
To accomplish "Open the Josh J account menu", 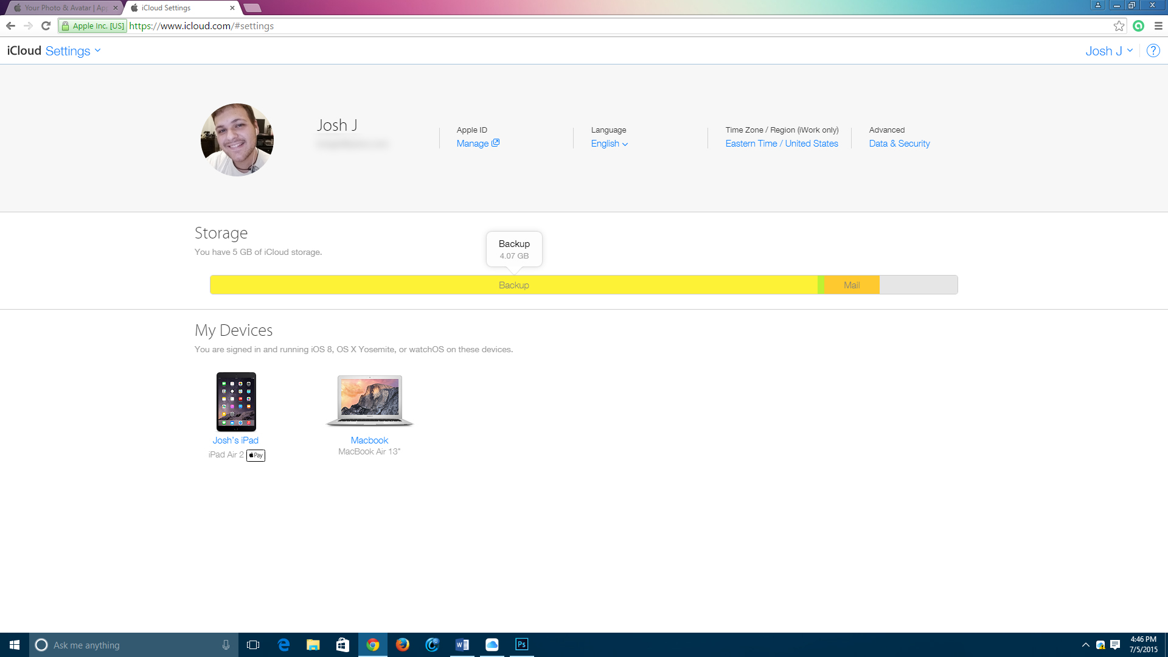I will tap(1109, 51).
